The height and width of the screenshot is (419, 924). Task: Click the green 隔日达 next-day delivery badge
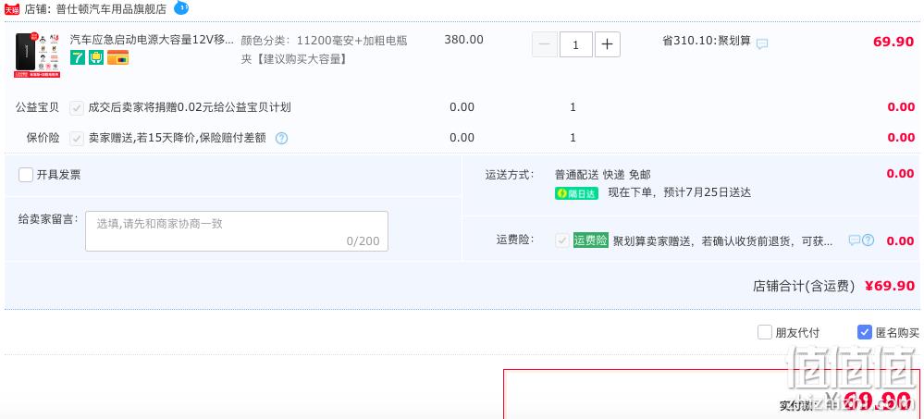coord(576,193)
